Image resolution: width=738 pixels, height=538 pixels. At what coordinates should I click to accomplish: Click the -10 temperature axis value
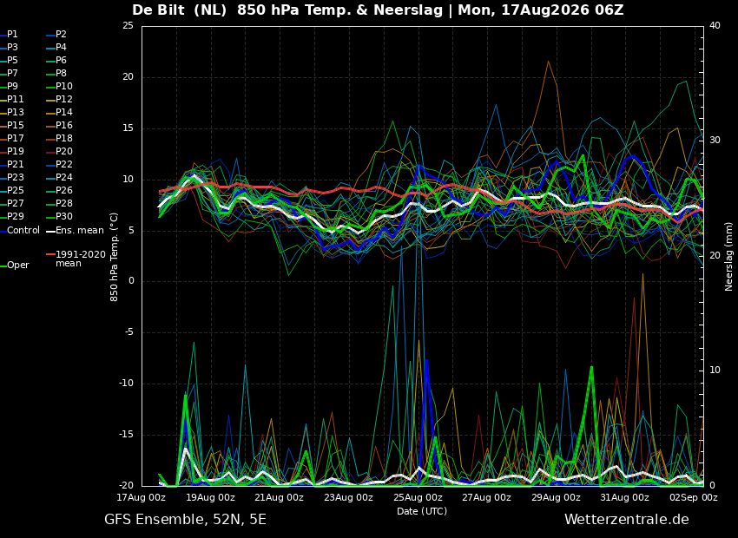126,384
